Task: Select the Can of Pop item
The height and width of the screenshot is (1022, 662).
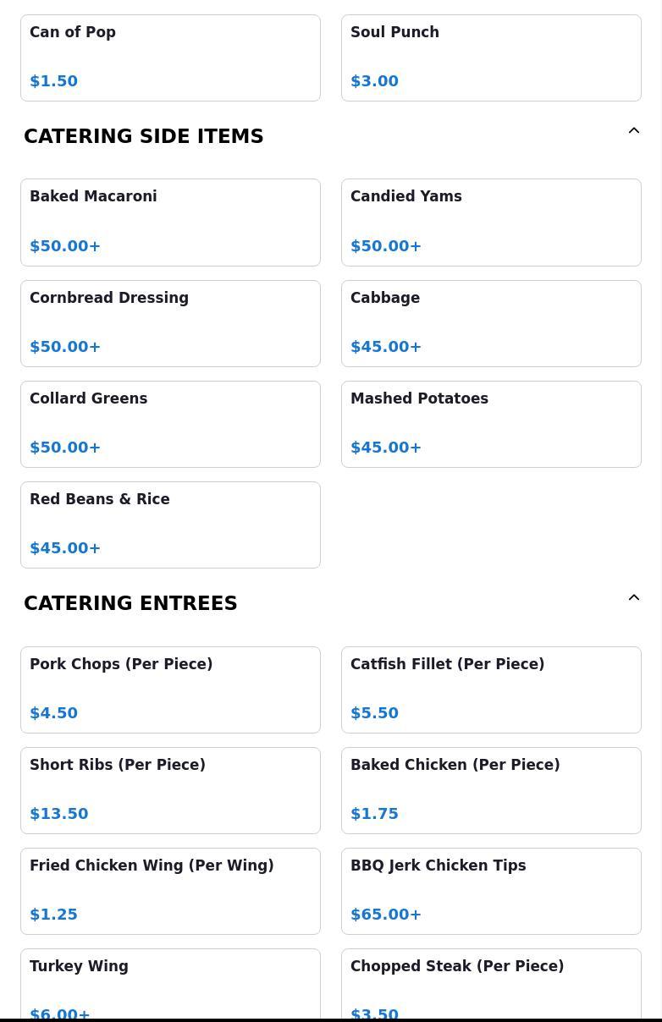Action: click(170, 58)
